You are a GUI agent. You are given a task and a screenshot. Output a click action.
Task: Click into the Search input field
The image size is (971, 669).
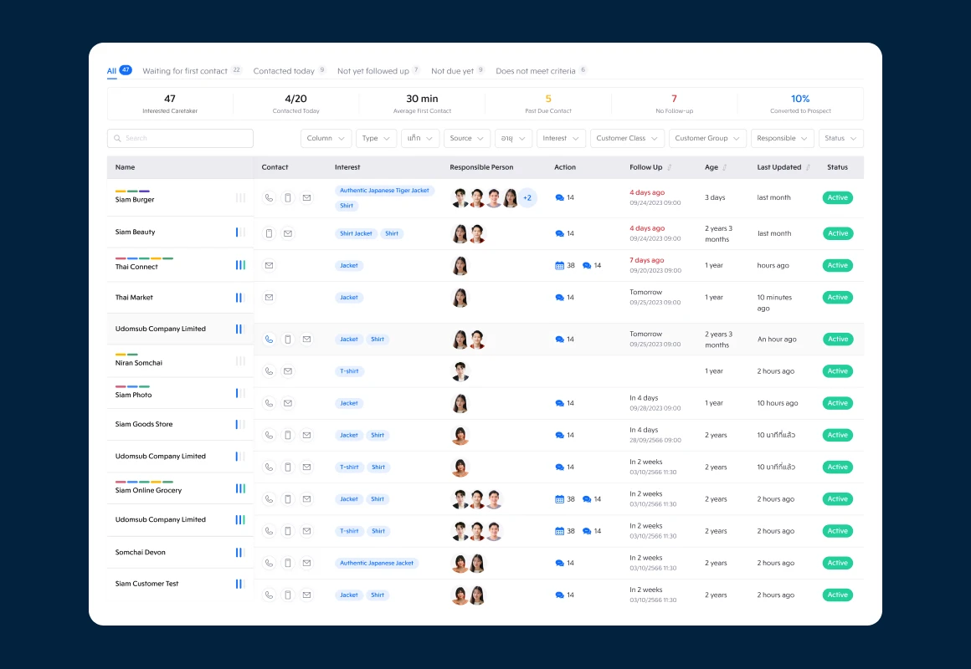[180, 138]
